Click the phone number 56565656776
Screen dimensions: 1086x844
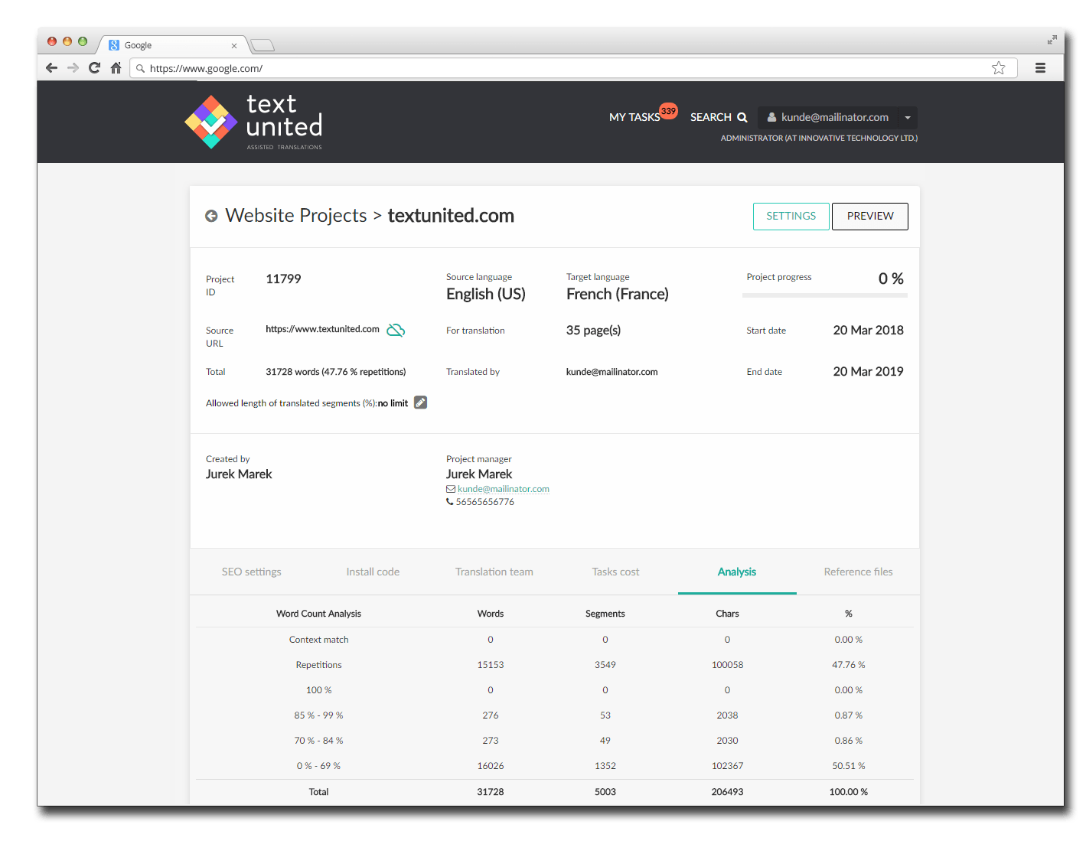485,502
